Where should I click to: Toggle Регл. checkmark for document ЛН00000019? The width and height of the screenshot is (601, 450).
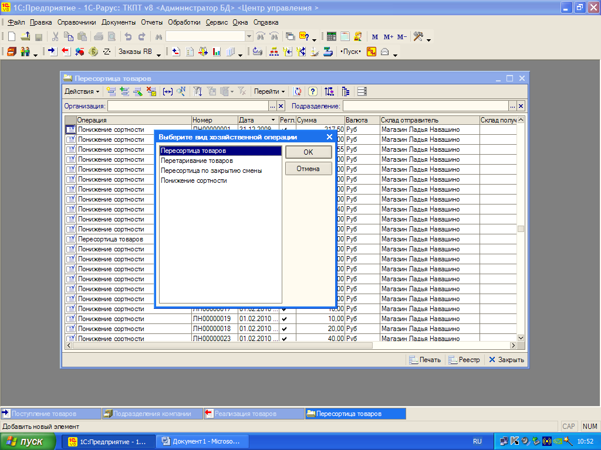(x=285, y=319)
